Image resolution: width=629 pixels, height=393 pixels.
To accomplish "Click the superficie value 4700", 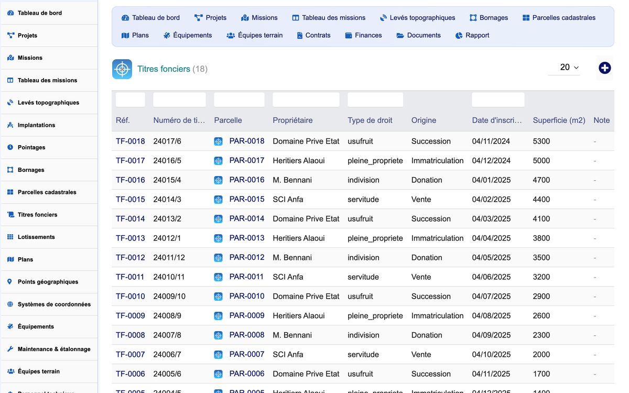I will [541, 180].
